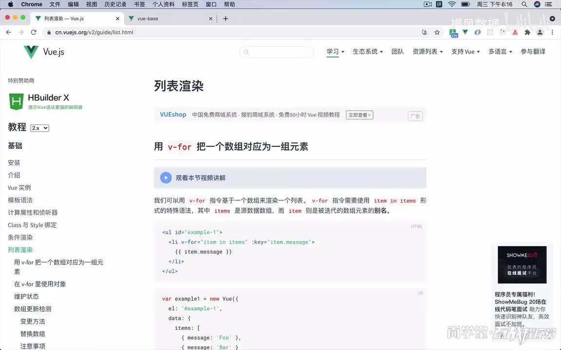Open Chrome 视图 menu
This screenshot has height=350, width=561.
pos(92,4)
